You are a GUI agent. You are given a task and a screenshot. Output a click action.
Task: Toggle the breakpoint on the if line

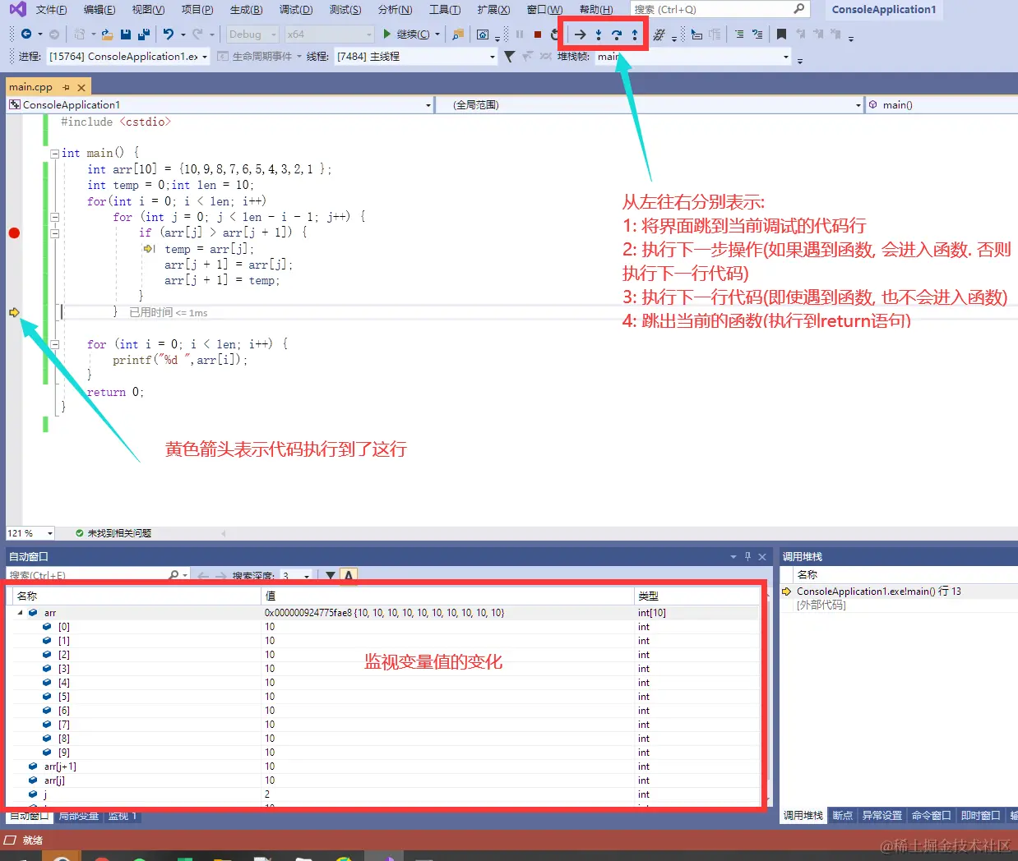[14, 233]
